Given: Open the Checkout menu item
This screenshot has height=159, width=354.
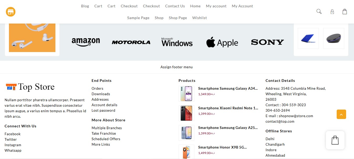Looking at the screenshot, I should coord(129,6).
